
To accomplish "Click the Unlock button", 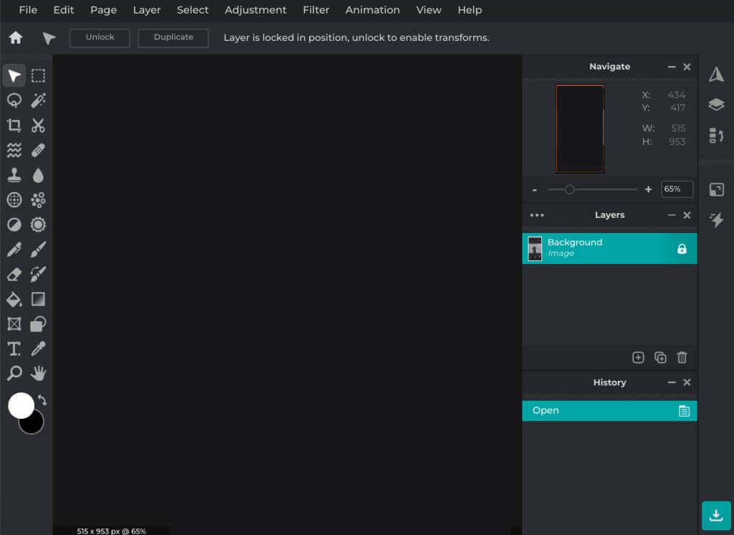I will coord(100,37).
